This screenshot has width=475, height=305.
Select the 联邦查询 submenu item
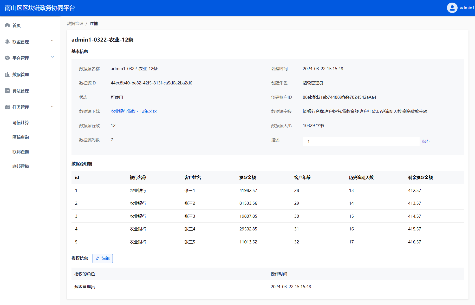[21, 152]
